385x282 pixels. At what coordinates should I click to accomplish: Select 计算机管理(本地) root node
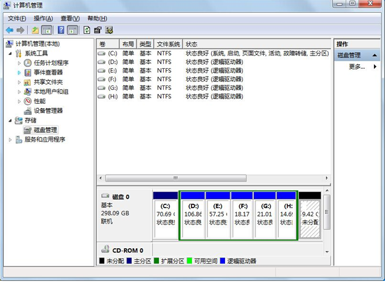point(38,44)
